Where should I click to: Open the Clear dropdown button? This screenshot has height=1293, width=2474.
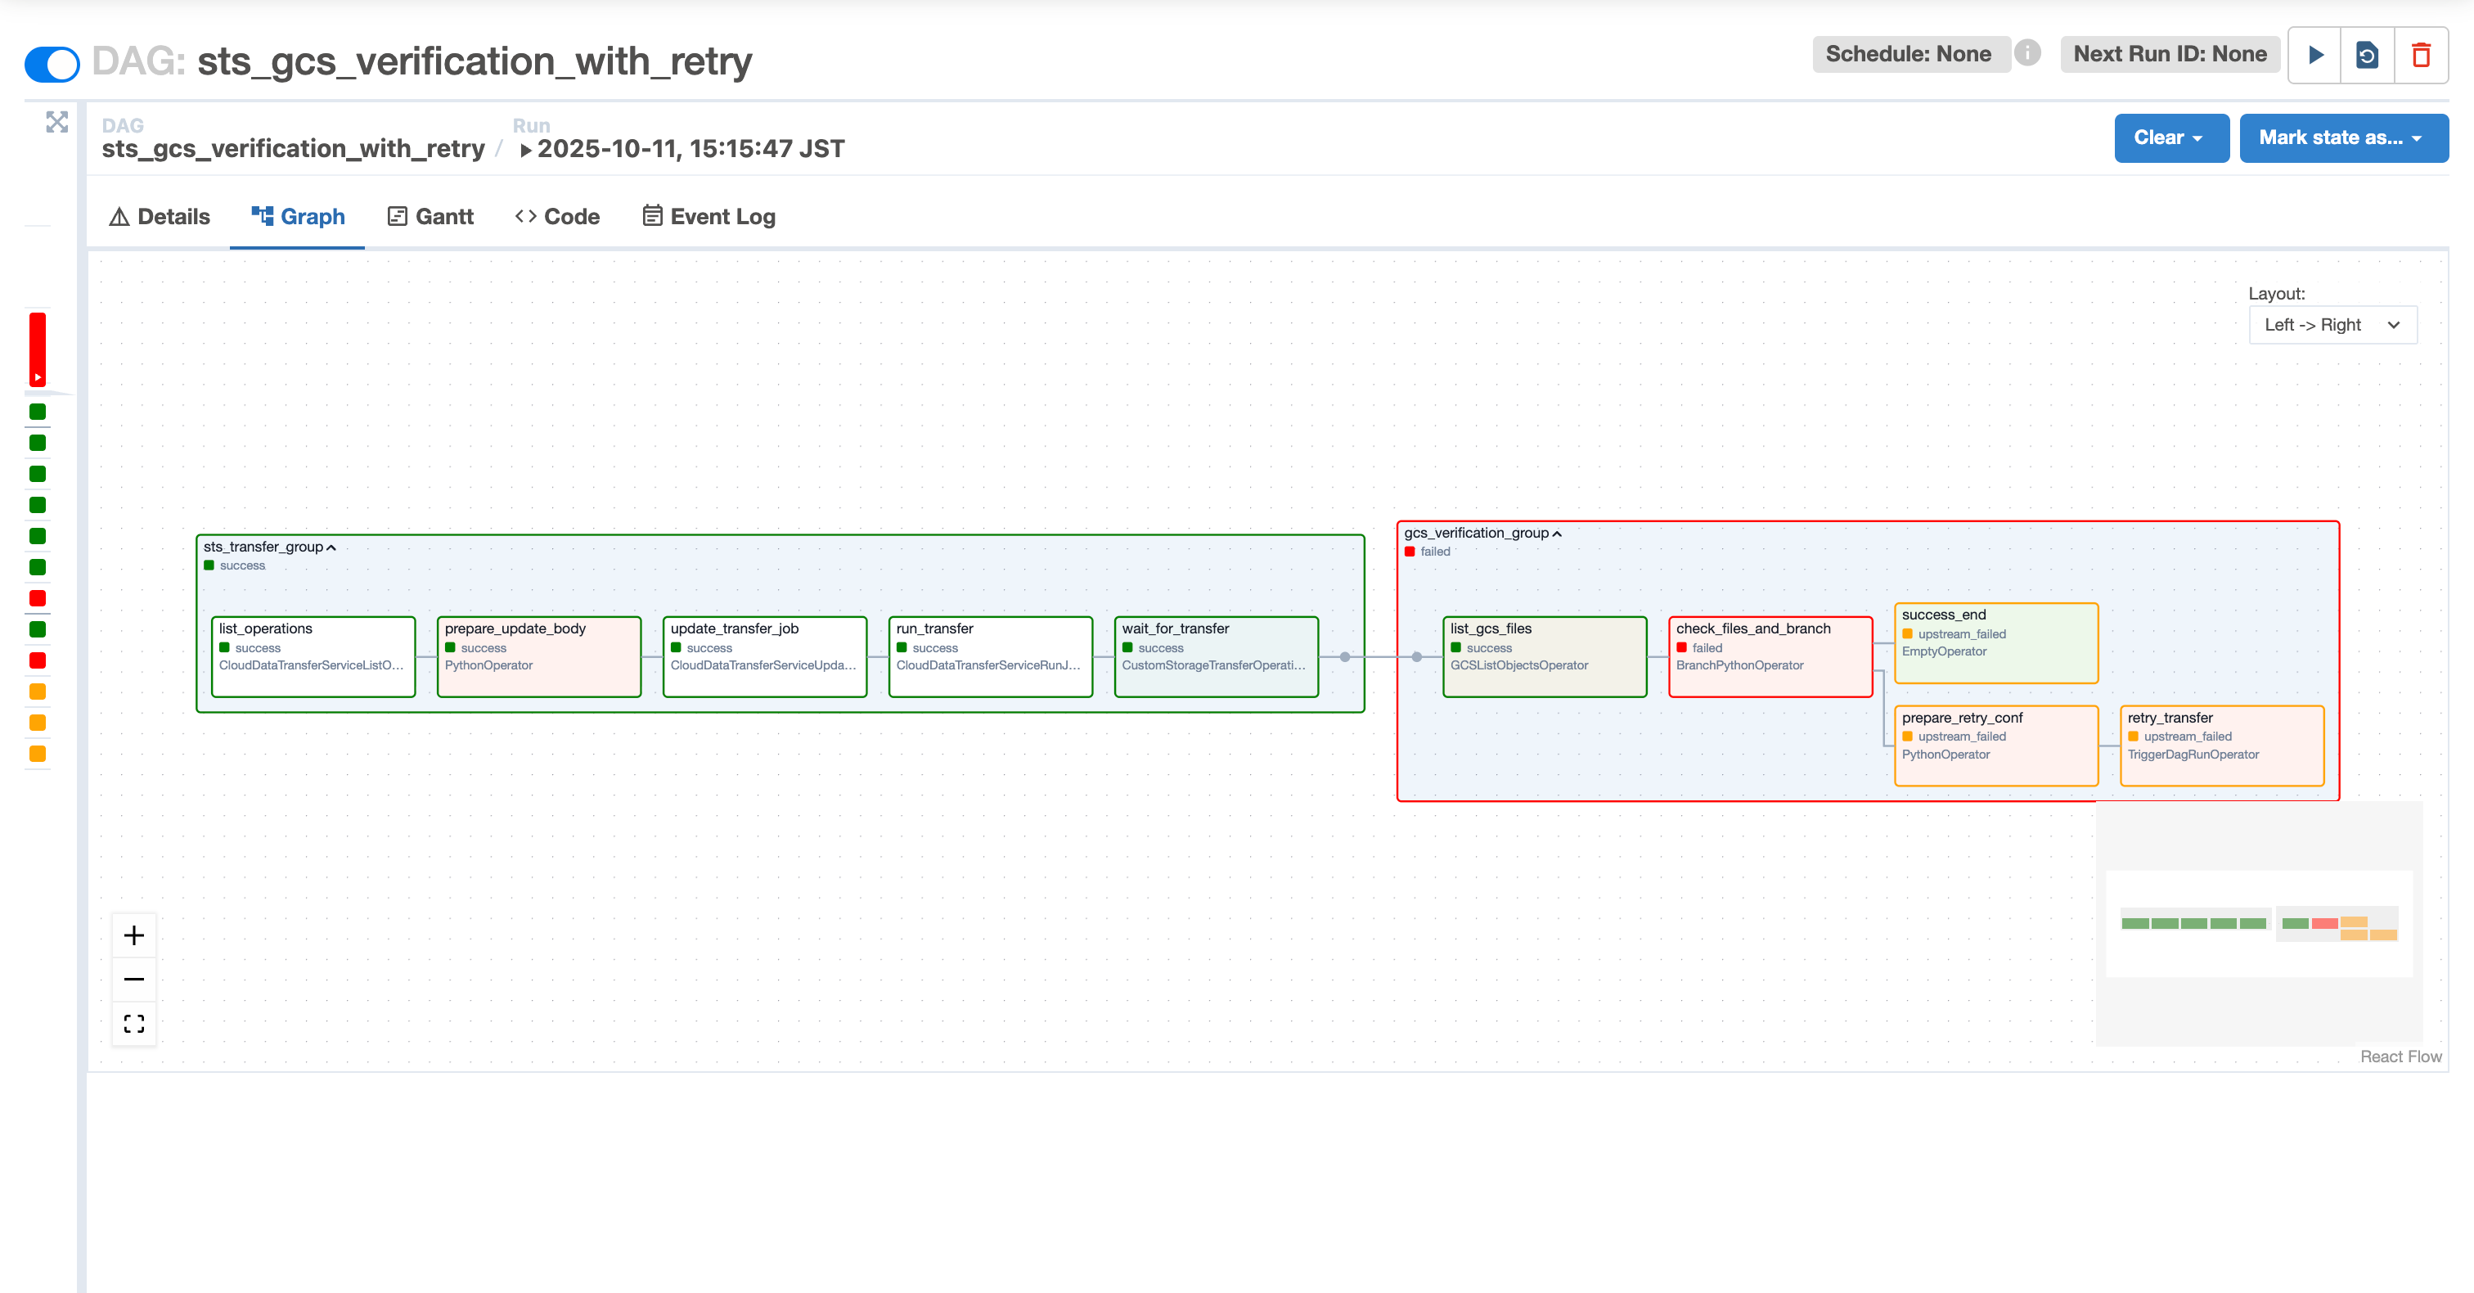[2170, 137]
